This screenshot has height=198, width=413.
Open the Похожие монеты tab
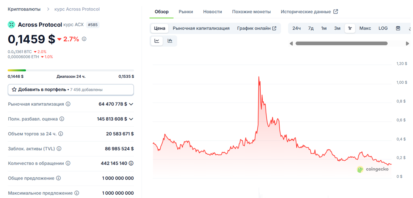(251, 12)
